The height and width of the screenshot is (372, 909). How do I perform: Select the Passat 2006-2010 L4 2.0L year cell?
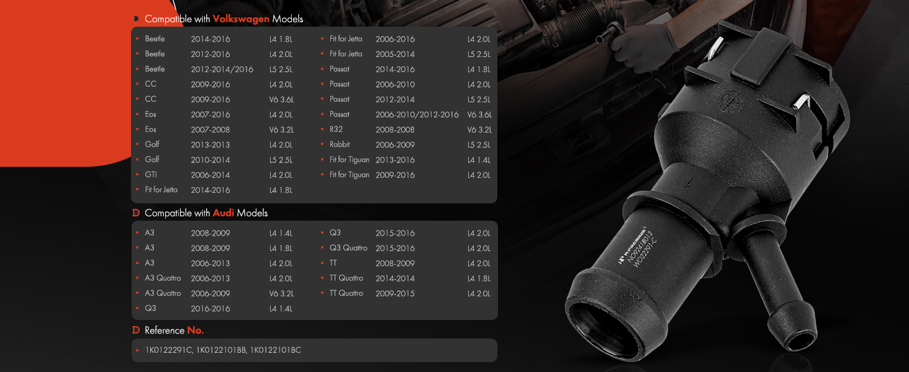[395, 84]
